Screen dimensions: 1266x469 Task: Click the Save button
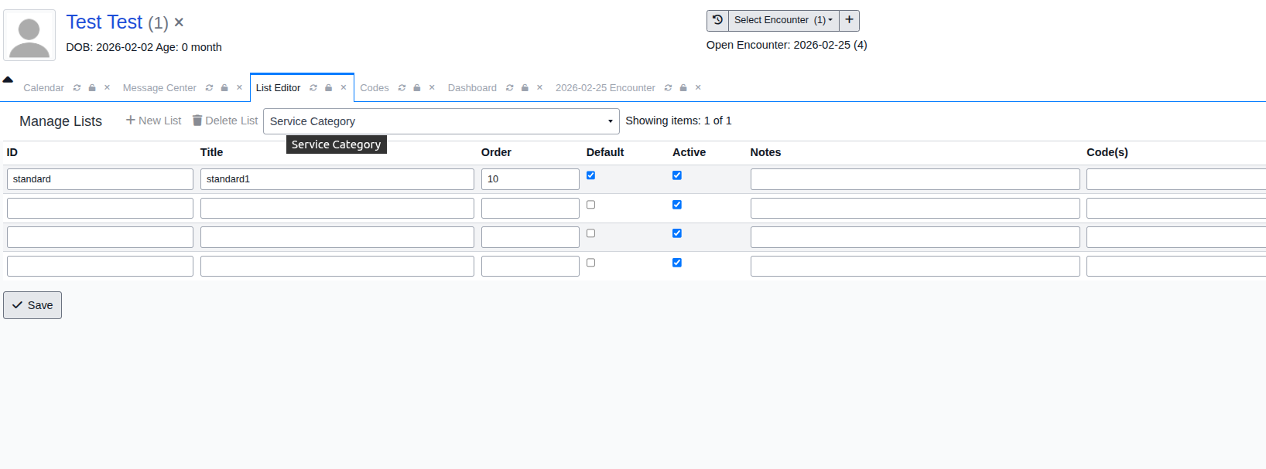click(x=33, y=305)
